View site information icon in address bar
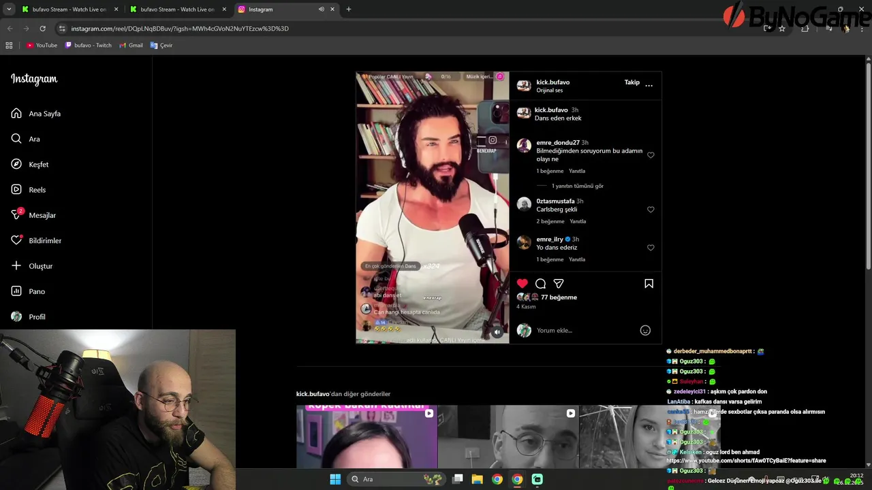Screen dimensions: 872x490 (62, 29)
